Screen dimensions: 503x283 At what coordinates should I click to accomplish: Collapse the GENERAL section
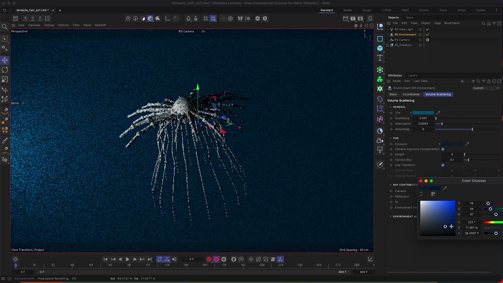[x=391, y=107]
